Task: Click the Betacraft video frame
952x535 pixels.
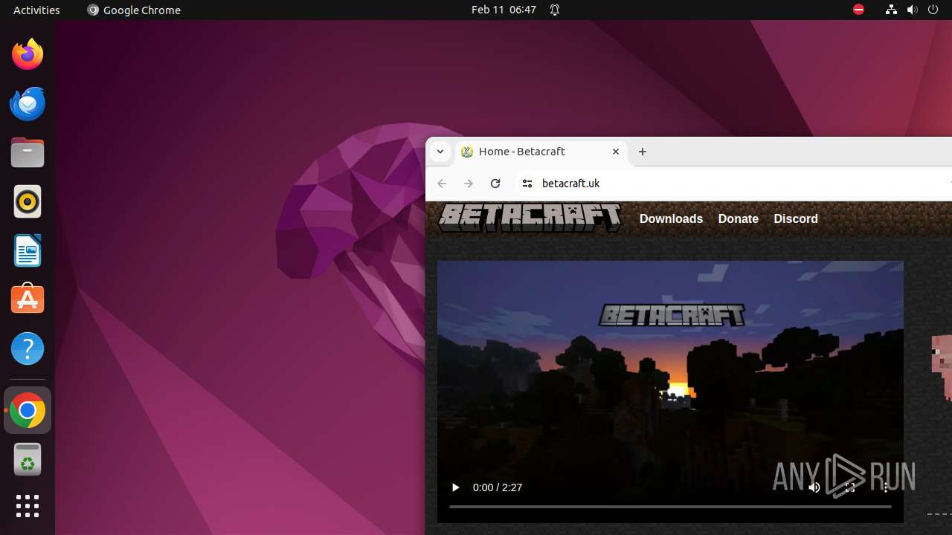Action: pyautogui.click(x=670, y=392)
